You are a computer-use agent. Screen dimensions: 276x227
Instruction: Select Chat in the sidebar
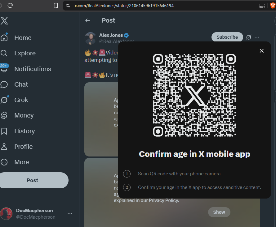coord(21,84)
